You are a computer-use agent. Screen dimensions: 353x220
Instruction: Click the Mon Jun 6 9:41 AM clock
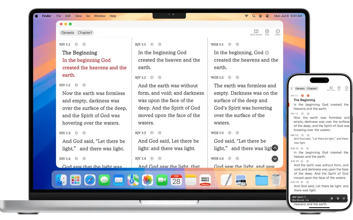click(x=288, y=16)
